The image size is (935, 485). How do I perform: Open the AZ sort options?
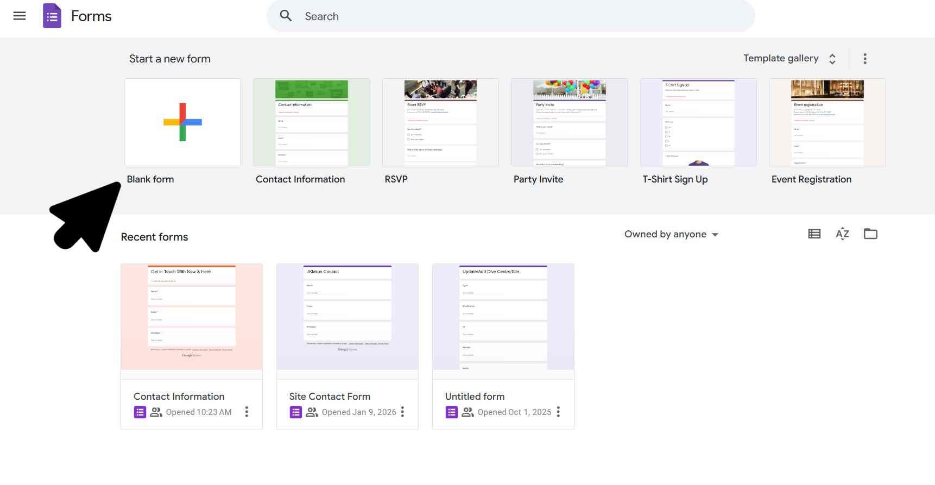click(842, 234)
